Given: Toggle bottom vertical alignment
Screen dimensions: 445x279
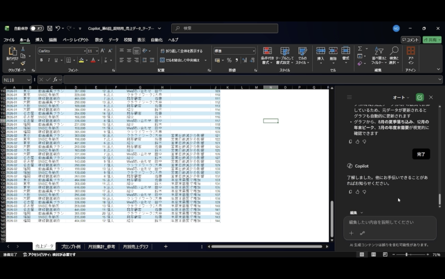Looking at the screenshot, I should [136, 51].
